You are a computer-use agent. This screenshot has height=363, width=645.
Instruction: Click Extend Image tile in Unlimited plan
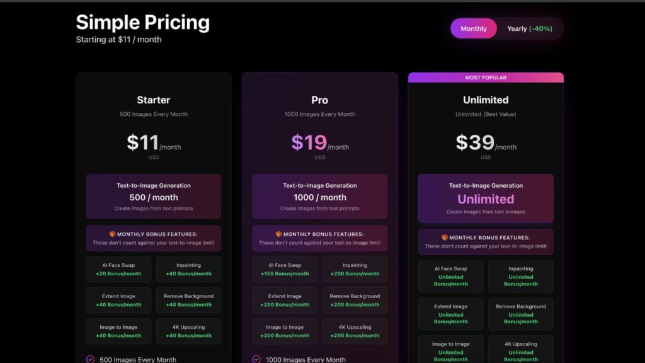click(450, 313)
